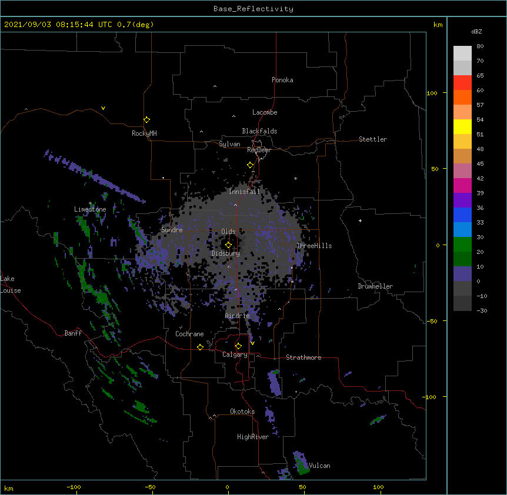The image size is (507, 495).
Task: Click the slate purple 0-10 dBZ swatch
Action: pos(462,274)
